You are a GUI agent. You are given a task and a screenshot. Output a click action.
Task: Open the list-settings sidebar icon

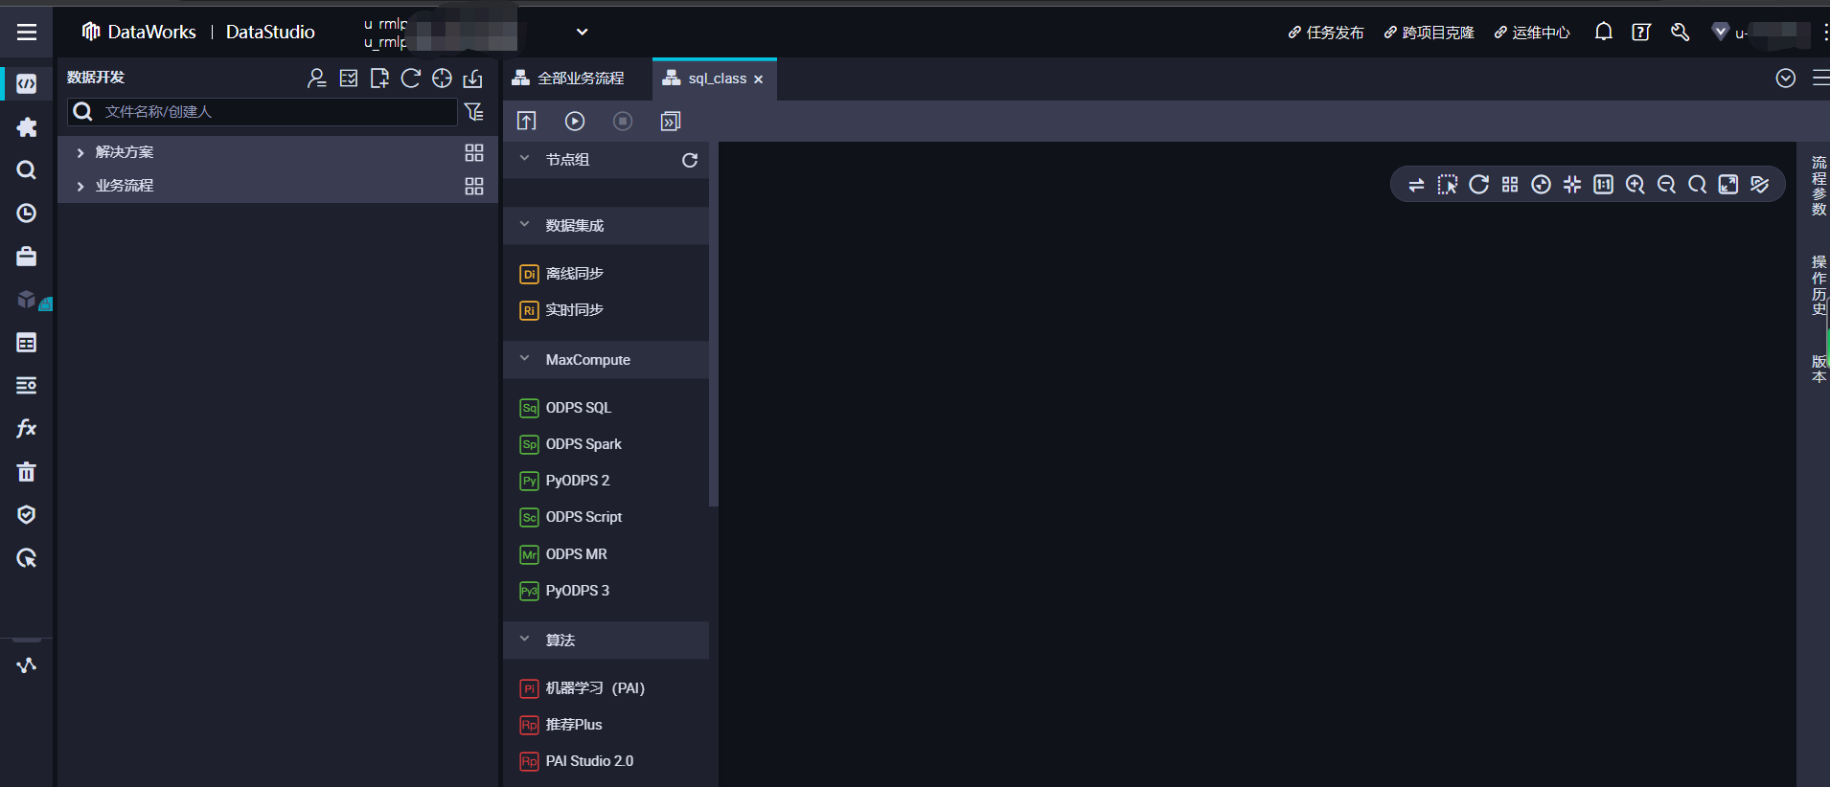click(x=27, y=386)
